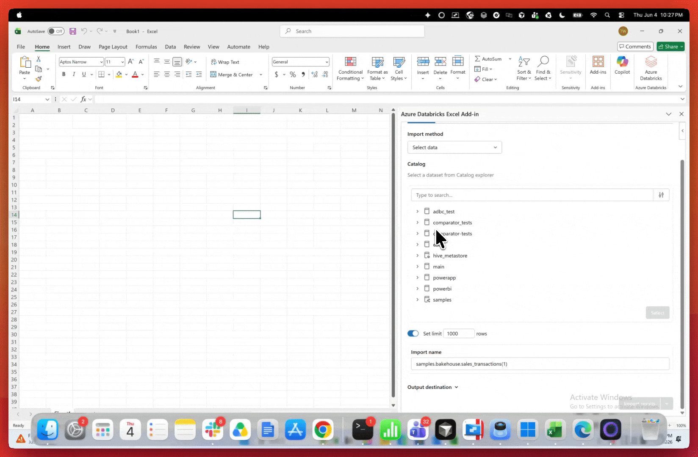Apply Comma Style number format
The image size is (698, 457).
pyautogui.click(x=303, y=74)
